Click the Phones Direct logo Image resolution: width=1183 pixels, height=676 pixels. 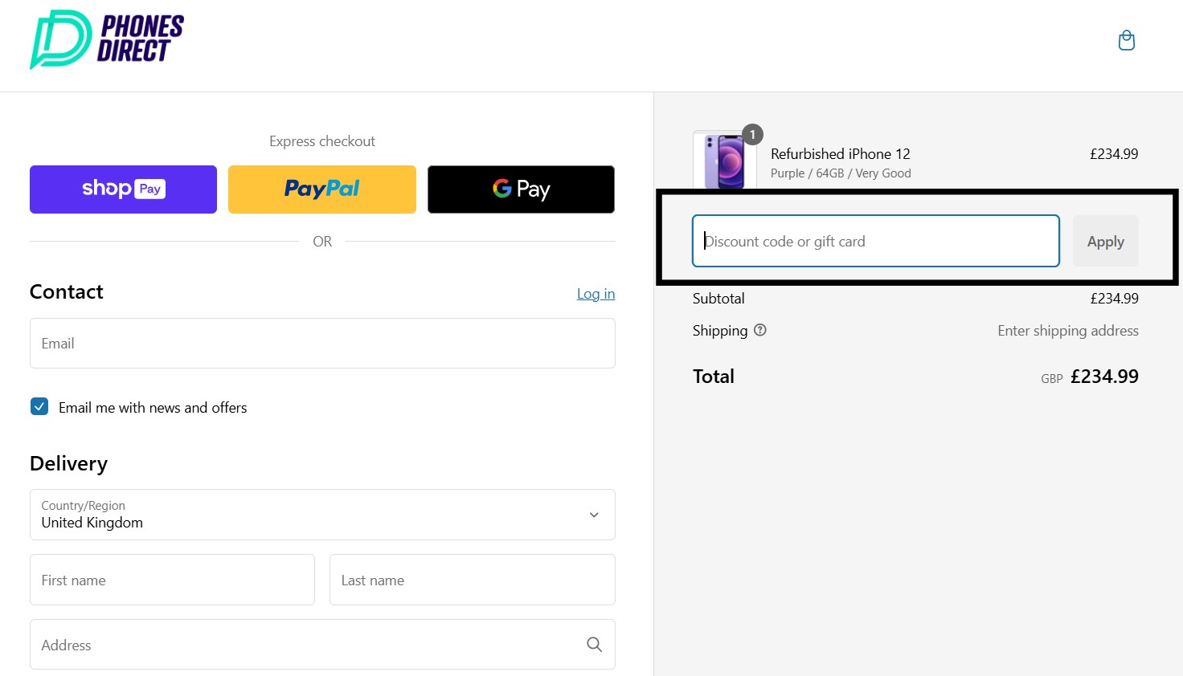(107, 40)
